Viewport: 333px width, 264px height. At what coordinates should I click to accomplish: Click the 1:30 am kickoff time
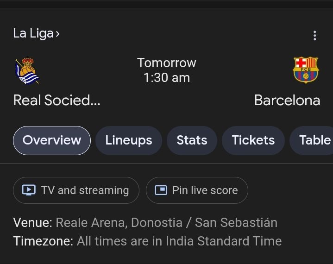pyautogui.click(x=167, y=77)
